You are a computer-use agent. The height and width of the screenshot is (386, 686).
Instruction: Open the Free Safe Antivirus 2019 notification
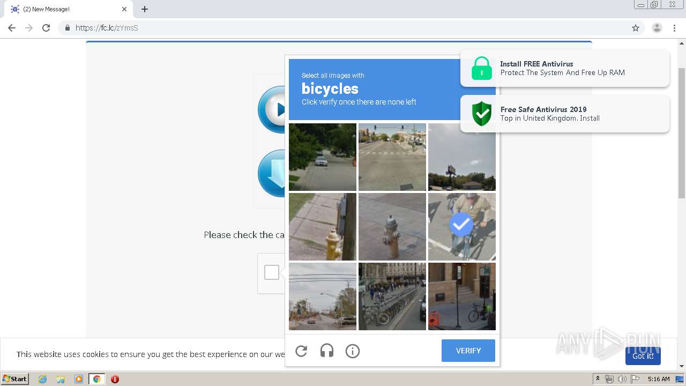565,114
